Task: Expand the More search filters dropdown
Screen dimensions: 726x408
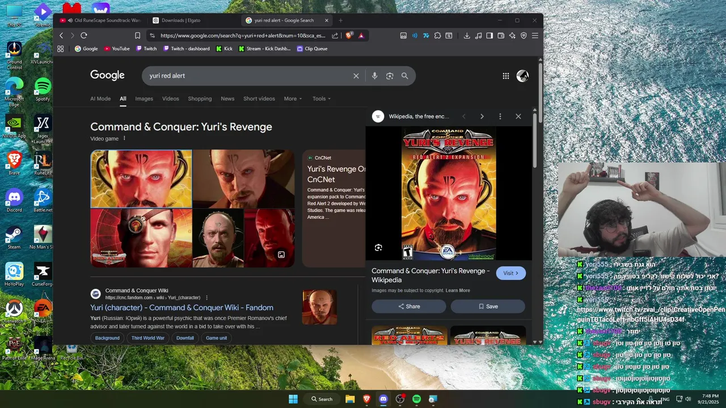Action: [293, 99]
